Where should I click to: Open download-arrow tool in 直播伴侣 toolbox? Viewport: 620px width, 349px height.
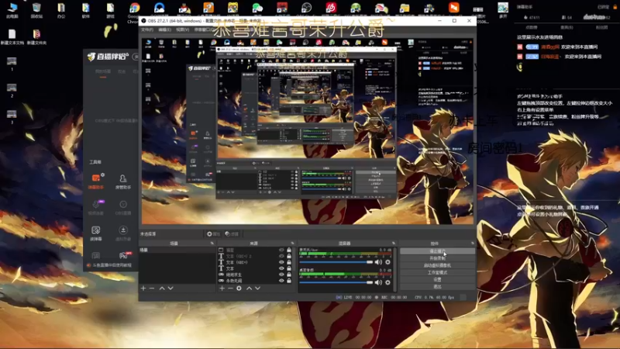pyautogui.click(x=123, y=233)
